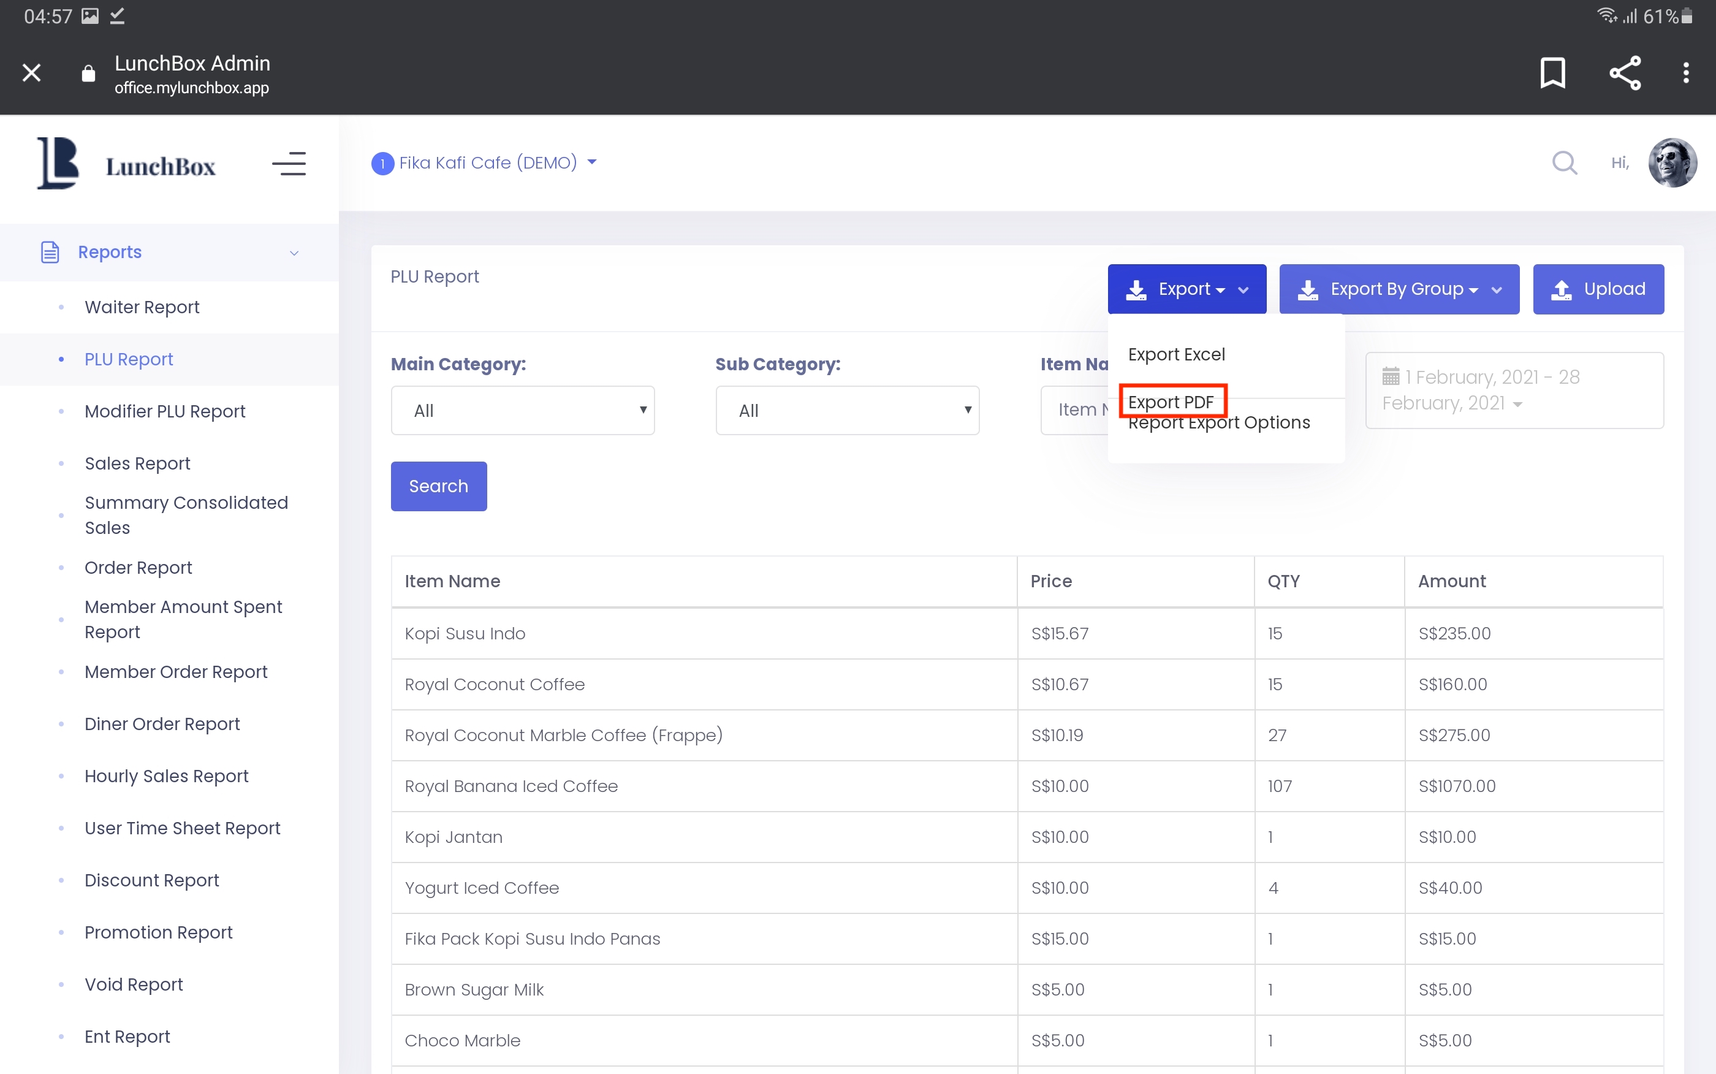Open the February 2021 date range picker

pos(1514,390)
